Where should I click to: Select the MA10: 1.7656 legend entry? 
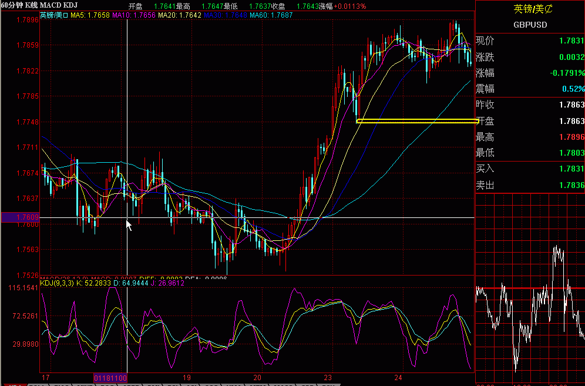[x=133, y=15]
